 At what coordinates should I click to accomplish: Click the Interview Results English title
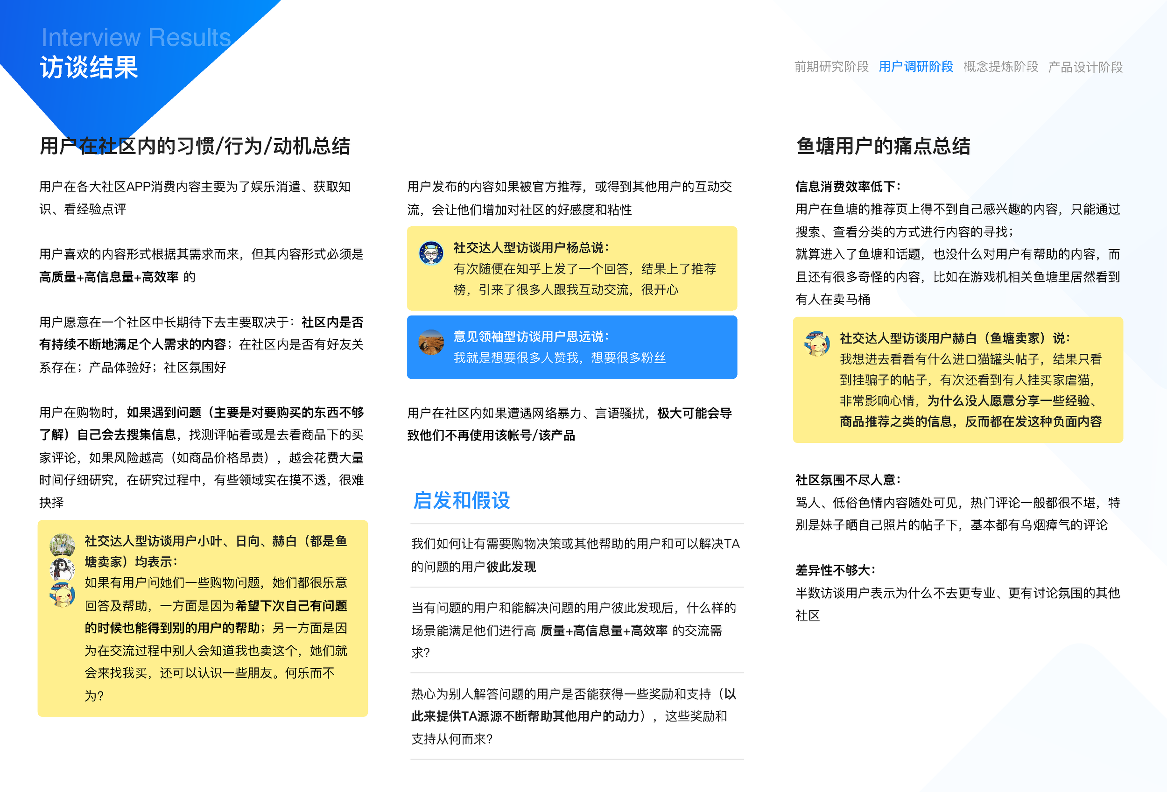(136, 37)
